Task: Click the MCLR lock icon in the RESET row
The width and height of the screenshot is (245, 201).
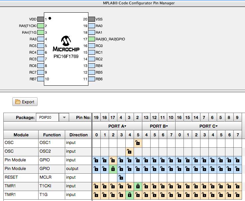Action: pos(121,178)
